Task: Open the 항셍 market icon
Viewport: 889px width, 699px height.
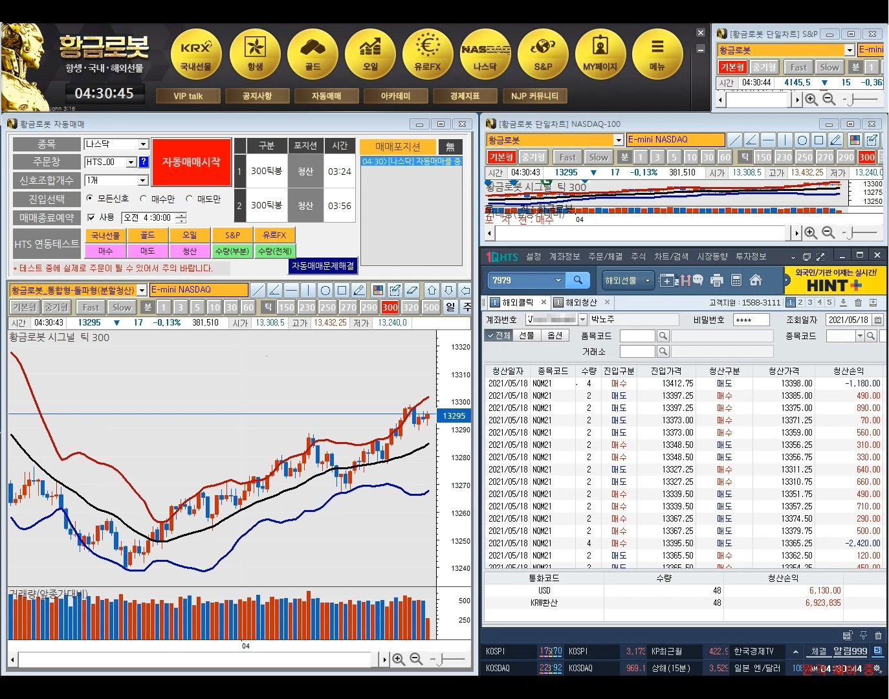Action: (255, 54)
